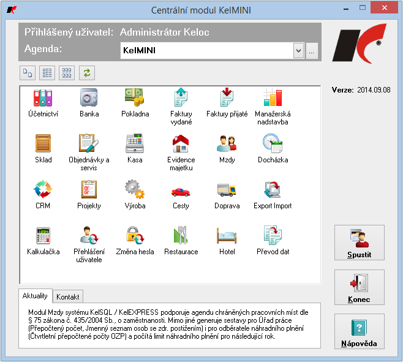Select Manažerská nadstavba chart icon
The height and width of the screenshot is (362, 403).
point(273,107)
